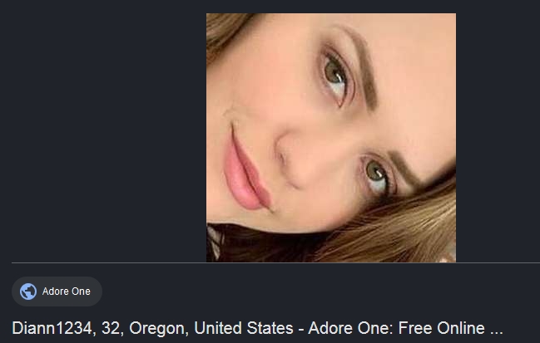Click the top edge of the portrait image
540x343 pixels.
[x=331, y=14]
